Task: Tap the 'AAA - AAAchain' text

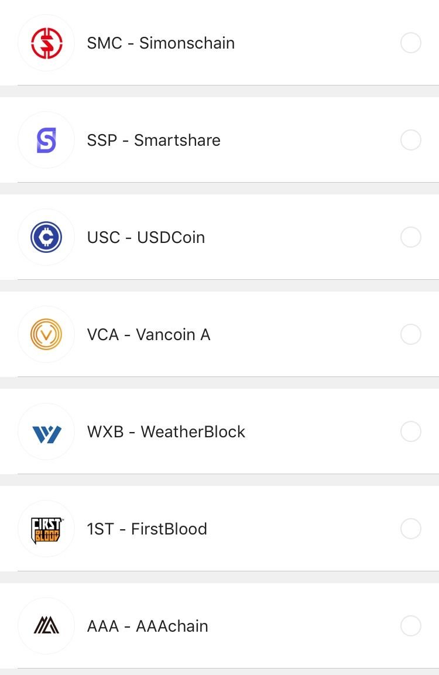Action: 148,626
